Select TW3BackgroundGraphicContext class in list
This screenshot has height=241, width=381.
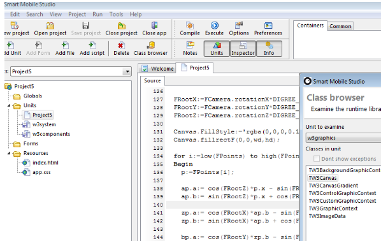tap(345, 170)
